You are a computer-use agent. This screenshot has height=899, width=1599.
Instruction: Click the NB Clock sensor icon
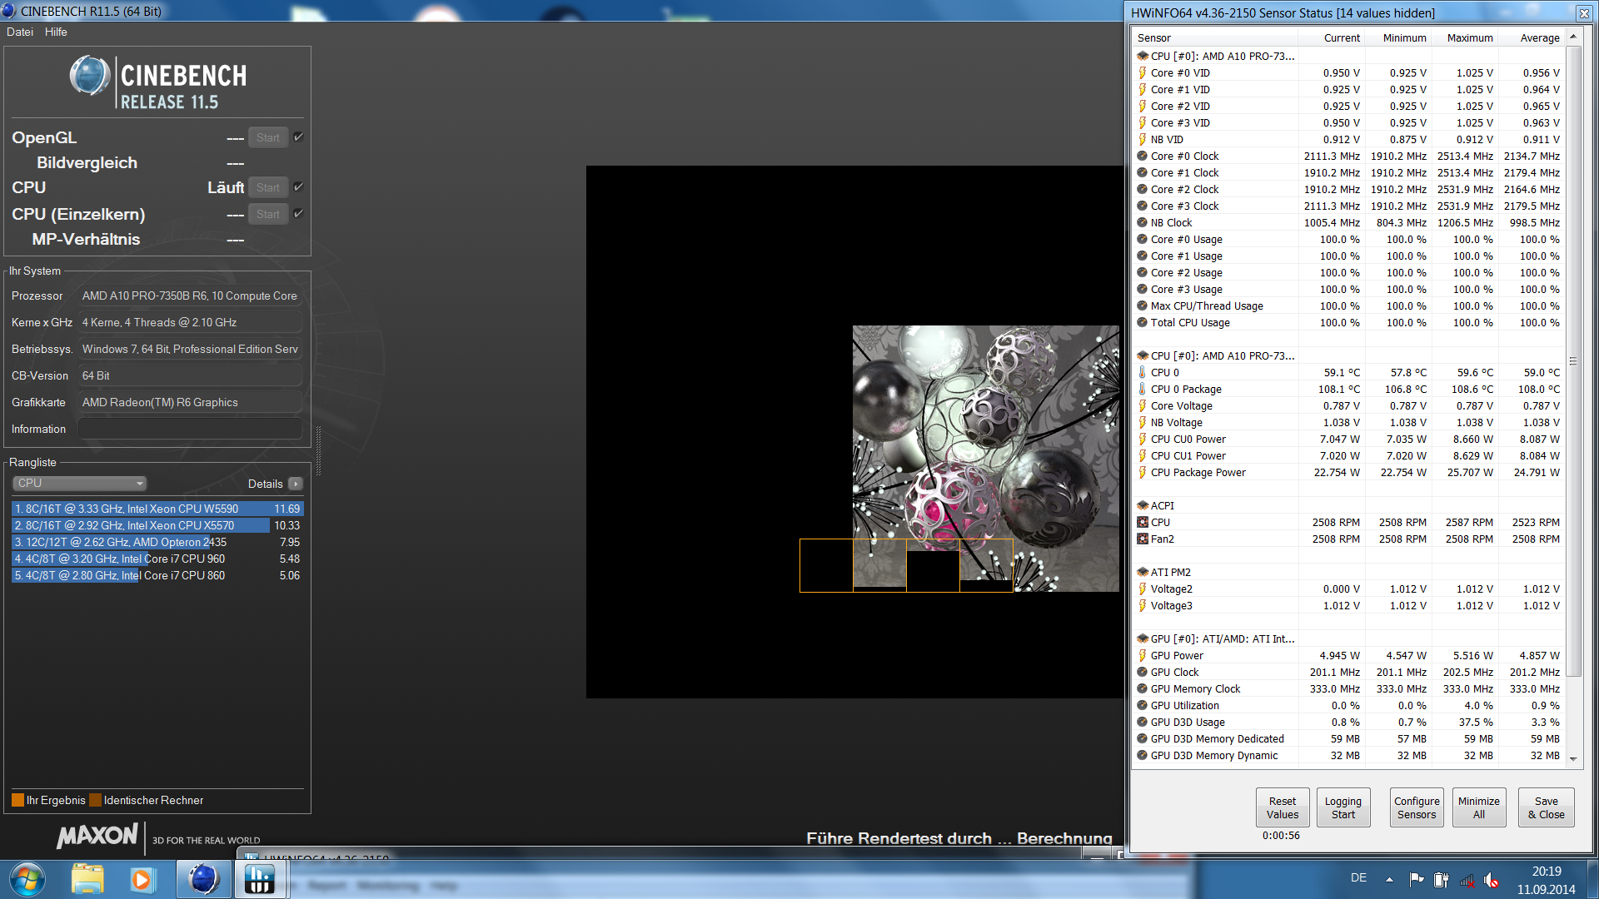coord(1143,223)
